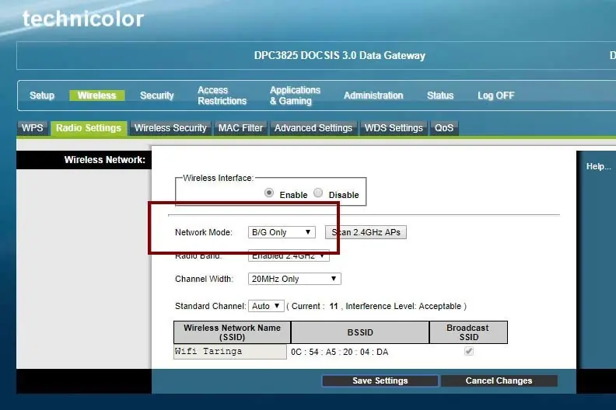The image size is (616, 410).
Task: Open the Setup menu
Action: (x=42, y=96)
